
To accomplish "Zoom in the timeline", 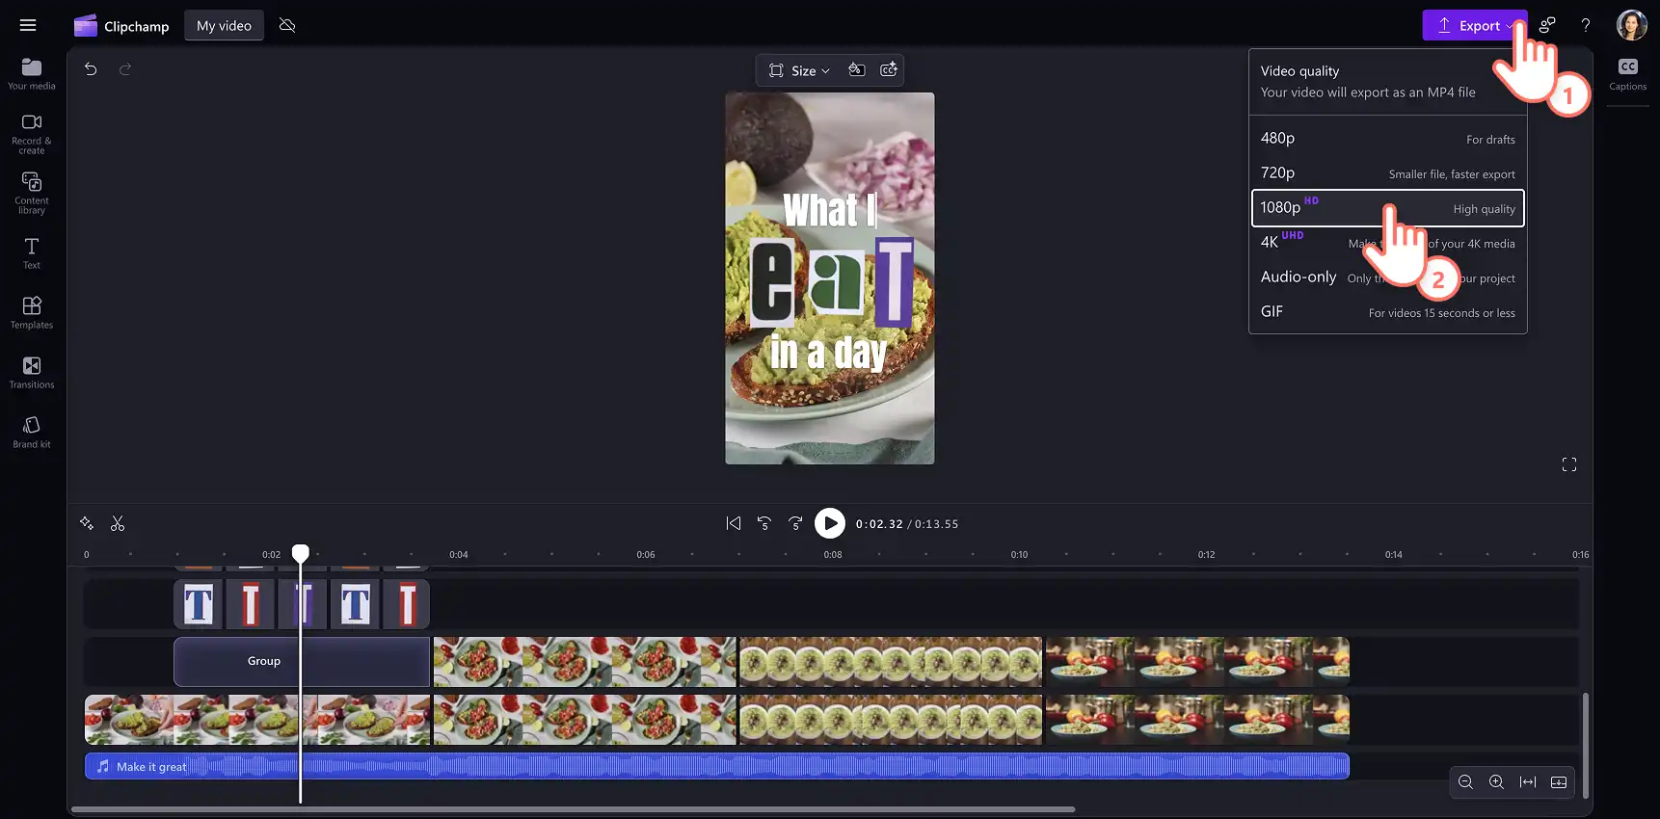I will click(1496, 781).
